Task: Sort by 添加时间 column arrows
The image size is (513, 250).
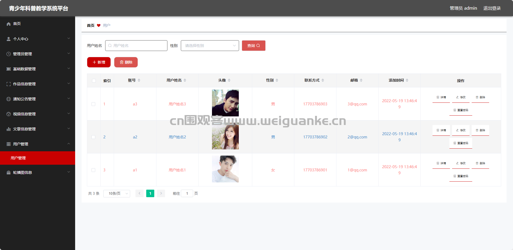Action: pyautogui.click(x=407, y=80)
